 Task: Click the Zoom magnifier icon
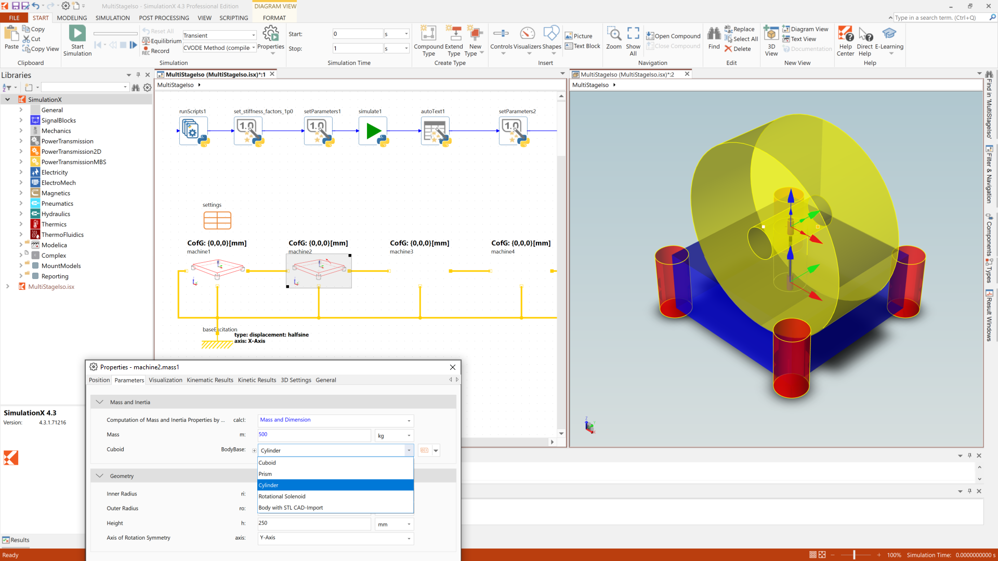[x=614, y=35]
